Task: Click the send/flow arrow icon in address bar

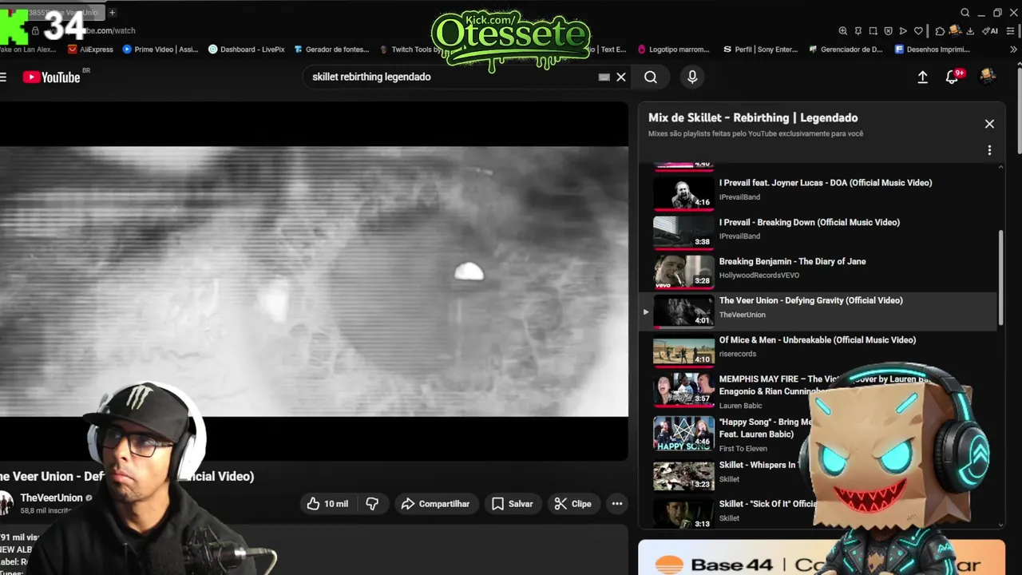Action: (x=904, y=30)
